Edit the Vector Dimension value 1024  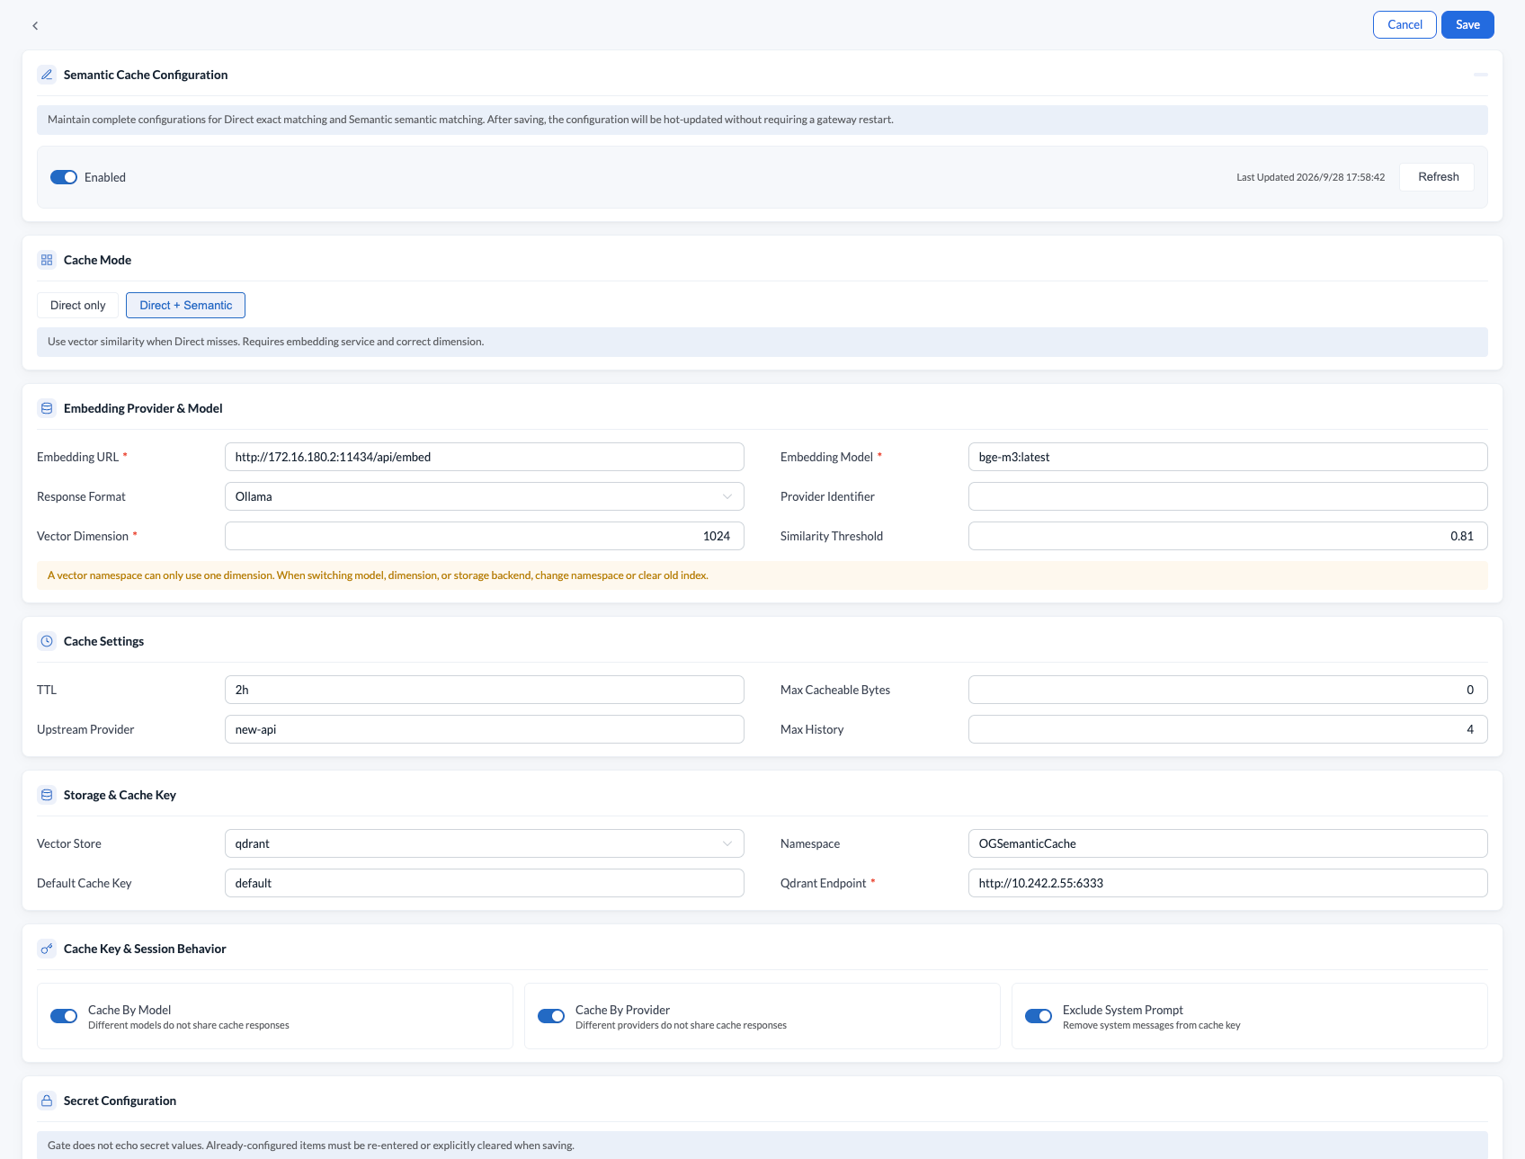coord(485,536)
